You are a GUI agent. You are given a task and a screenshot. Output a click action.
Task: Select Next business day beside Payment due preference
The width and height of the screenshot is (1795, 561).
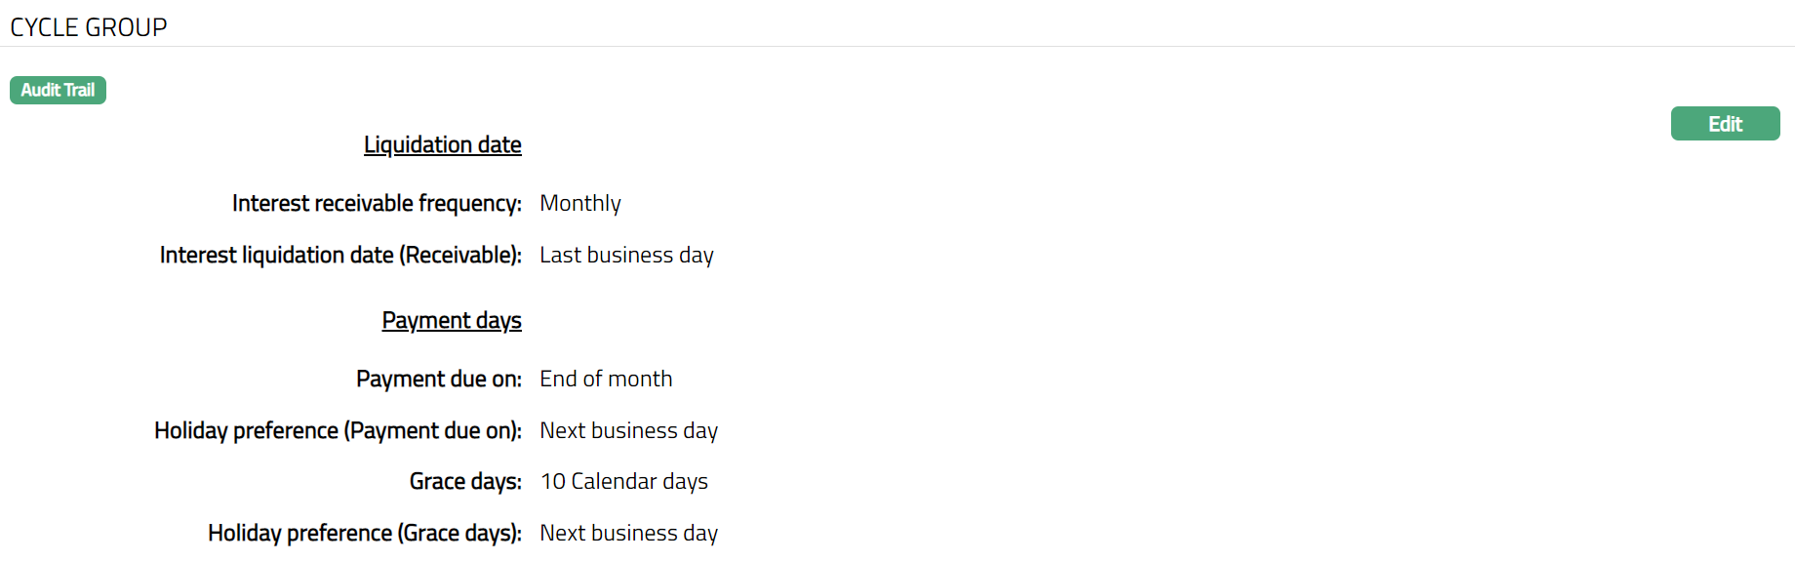[628, 431]
